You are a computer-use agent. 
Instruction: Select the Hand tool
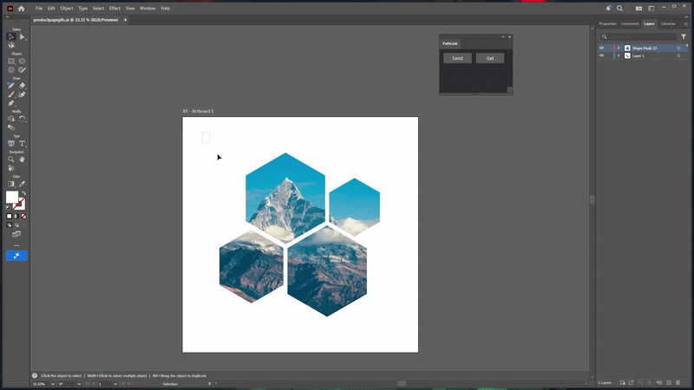pos(23,159)
